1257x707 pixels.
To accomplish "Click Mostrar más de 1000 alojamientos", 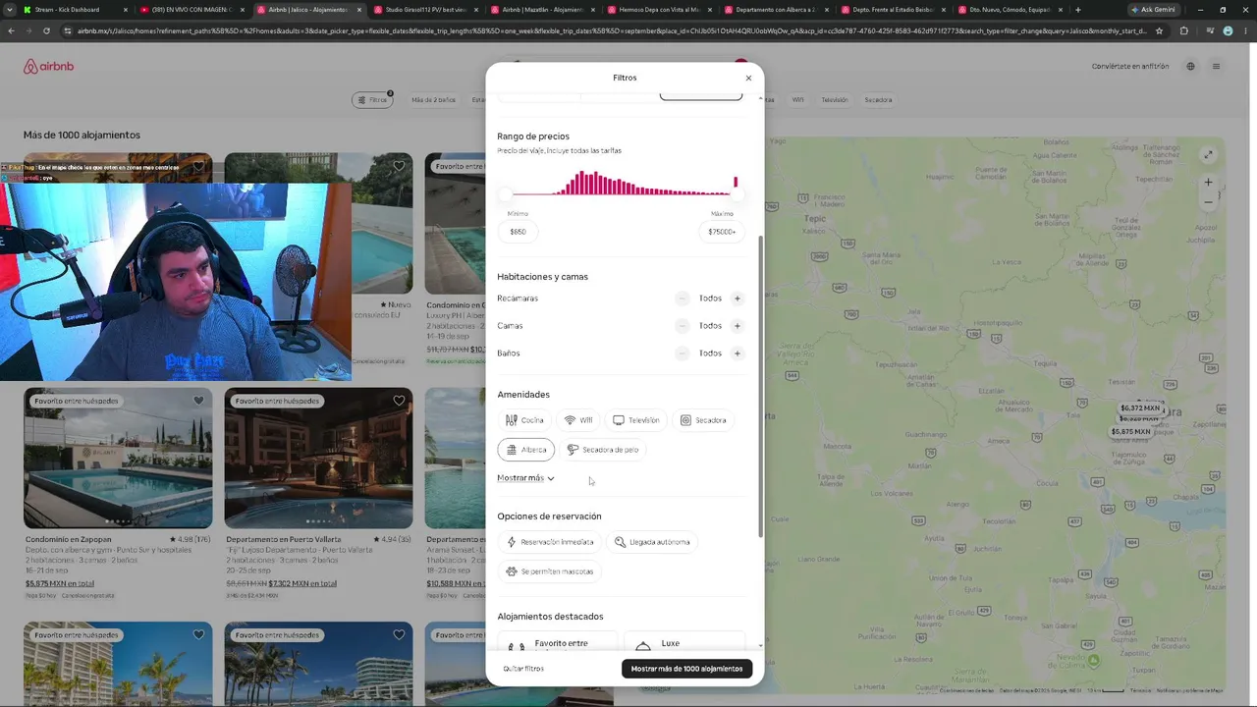I will pyautogui.click(x=686, y=669).
